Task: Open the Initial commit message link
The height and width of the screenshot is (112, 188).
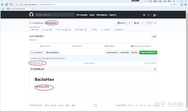Action: (89, 63)
